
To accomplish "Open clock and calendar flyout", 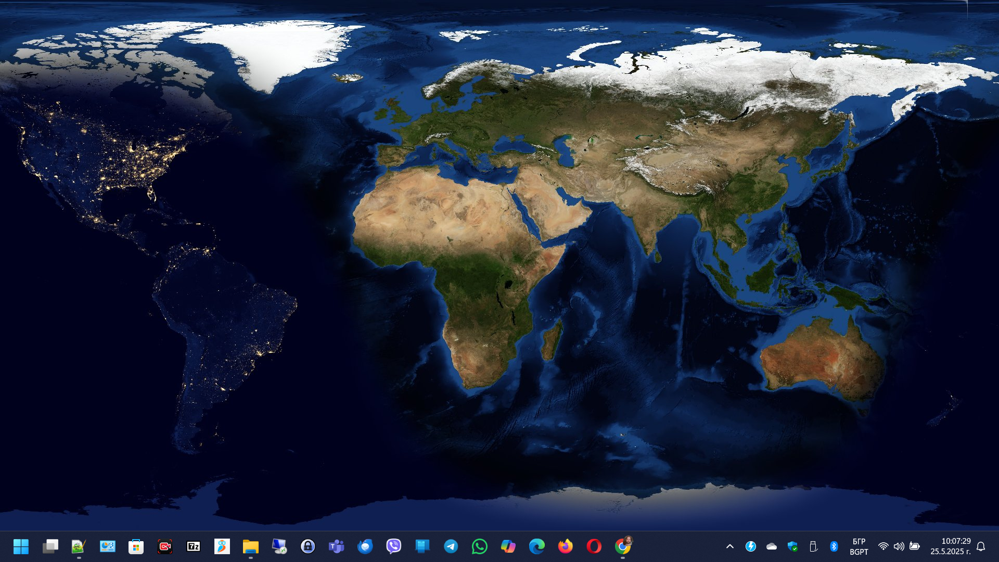I will (x=951, y=546).
